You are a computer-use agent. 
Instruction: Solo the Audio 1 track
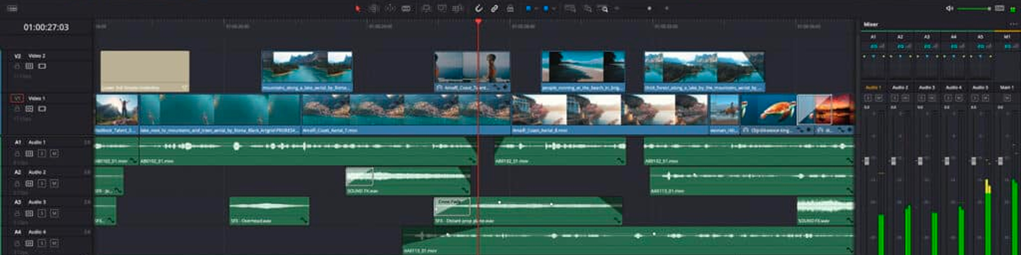[x=42, y=154]
